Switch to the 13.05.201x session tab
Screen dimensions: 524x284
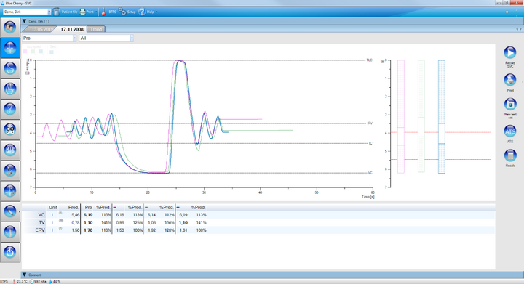[41, 29]
